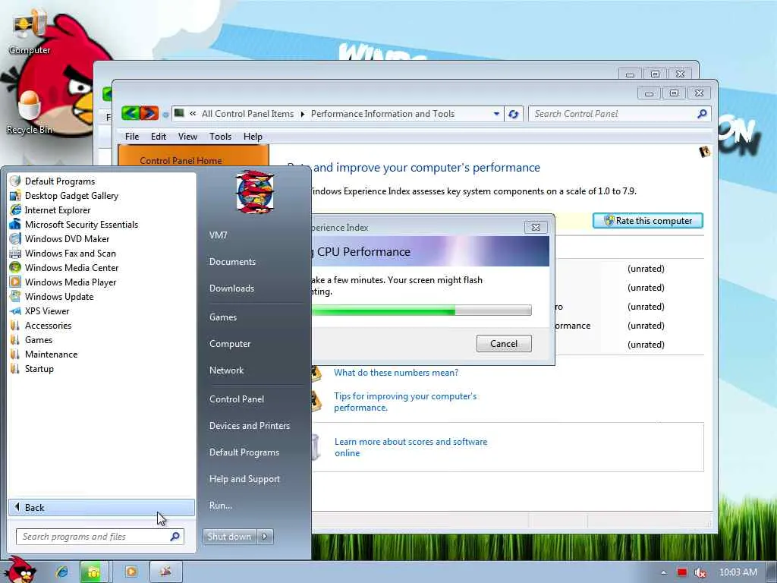Open What do these numbers mean link
Viewport: 777px width, 583px height.
coord(396,373)
